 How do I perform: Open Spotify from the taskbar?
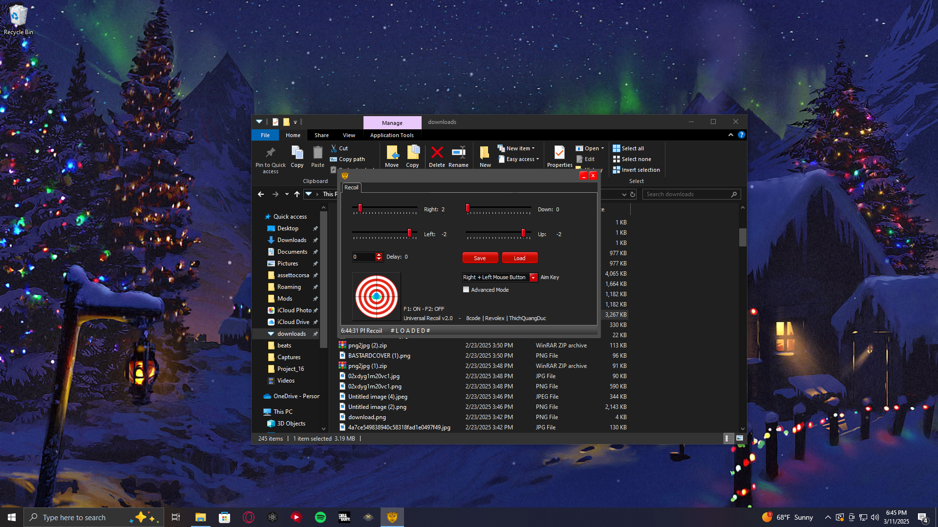point(320,517)
